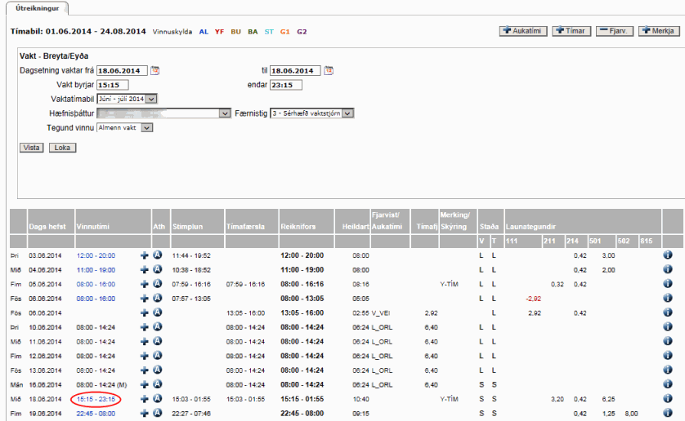
Task: Focus the Dagsetning vaktar frá date field
Action: (x=122, y=71)
